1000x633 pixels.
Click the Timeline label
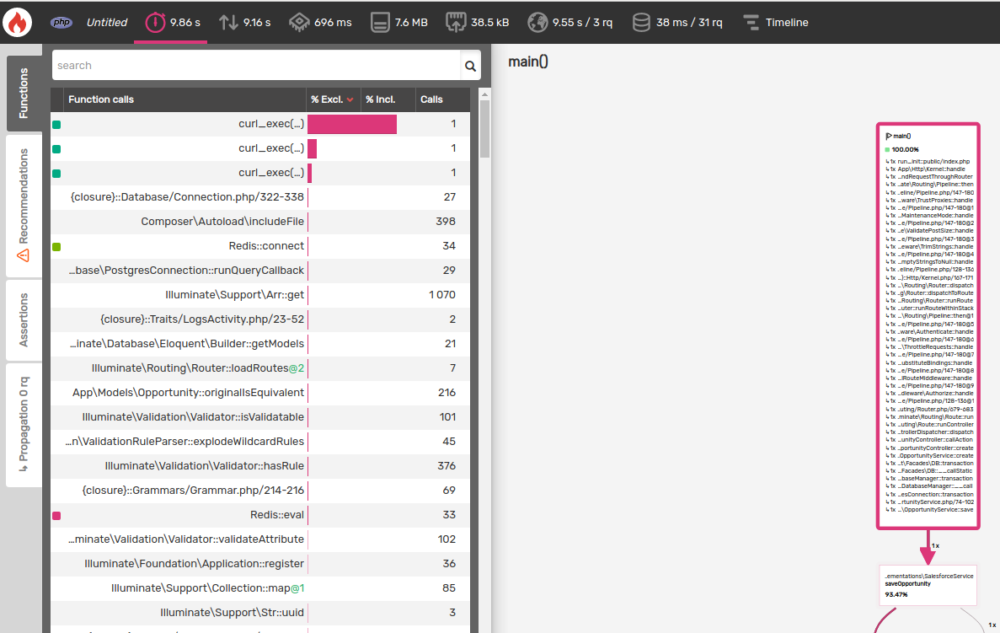coord(787,22)
